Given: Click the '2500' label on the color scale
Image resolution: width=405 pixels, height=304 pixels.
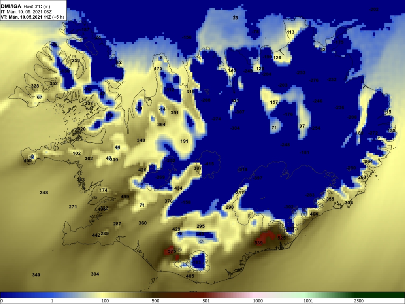Looking at the screenshot, I should 359,301.
